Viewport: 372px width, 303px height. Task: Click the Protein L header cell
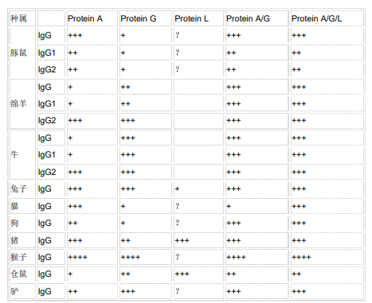pos(198,18)
